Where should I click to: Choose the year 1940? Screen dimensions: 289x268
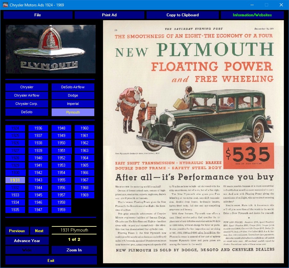point(38,158)
